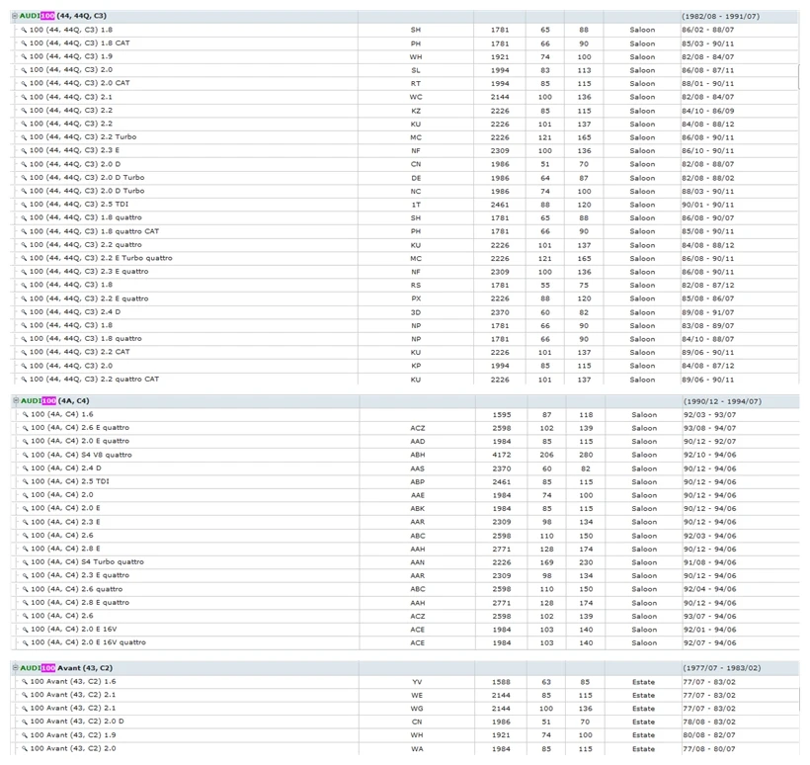Click engine code DE in 2.0 D Turbo row
Image resolution: width=810 pixels, height=765 pixels.
tap(416, 178)
